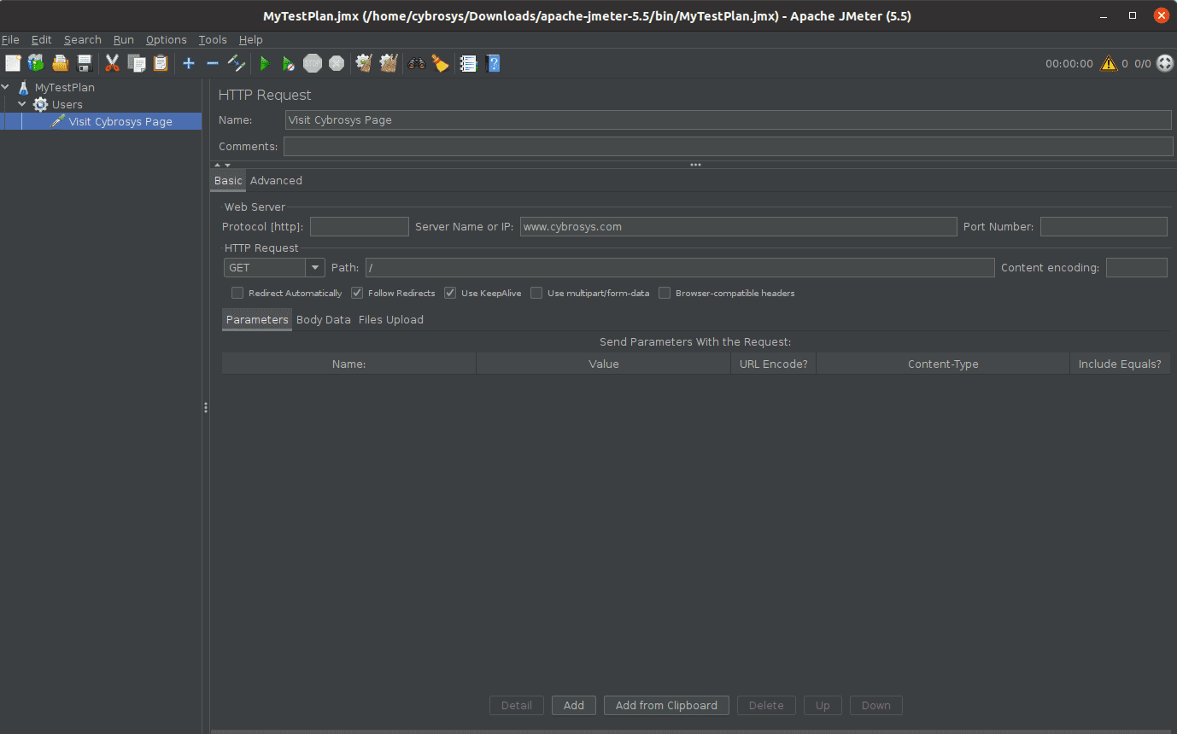Collapse the MyTestPlan tree node
Image resolution: width=1177 pixels, height=734 pixels.
(x=6, y=87)
